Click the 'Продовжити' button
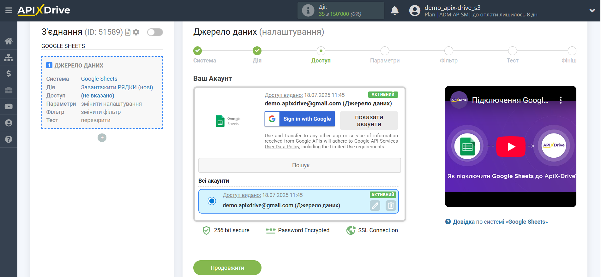This screenshot has width=601, height=277. 227,268
